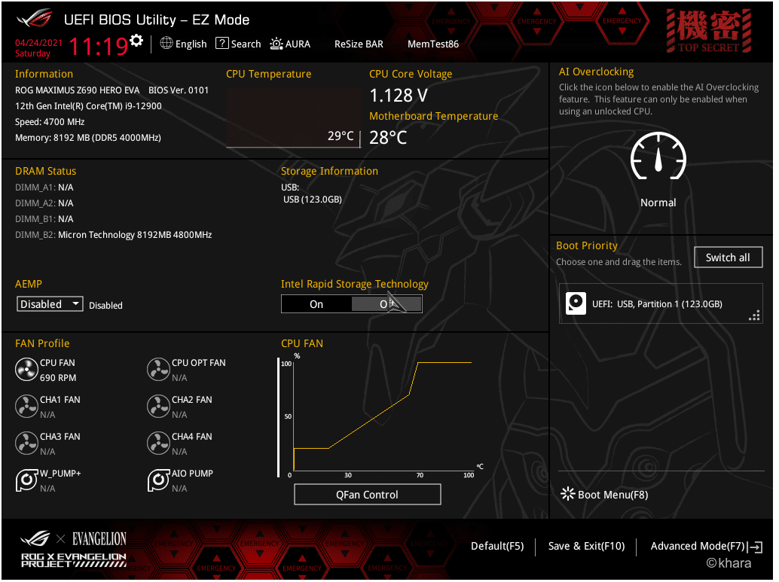
Task: Click the date 04/24/2021
Action: 38,43
